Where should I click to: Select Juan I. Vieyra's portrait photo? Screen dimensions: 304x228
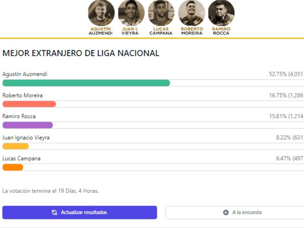pos(131,13)
